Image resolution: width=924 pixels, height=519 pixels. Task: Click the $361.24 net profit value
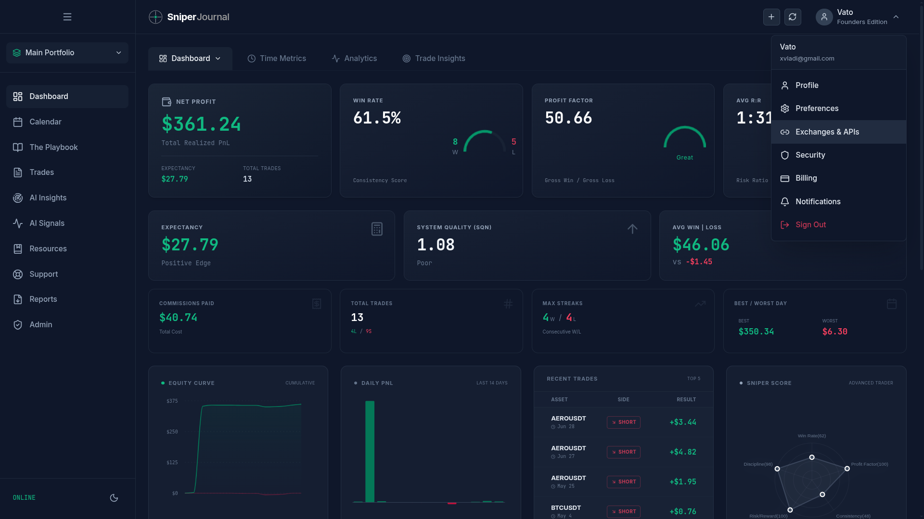tap(201, 124)
